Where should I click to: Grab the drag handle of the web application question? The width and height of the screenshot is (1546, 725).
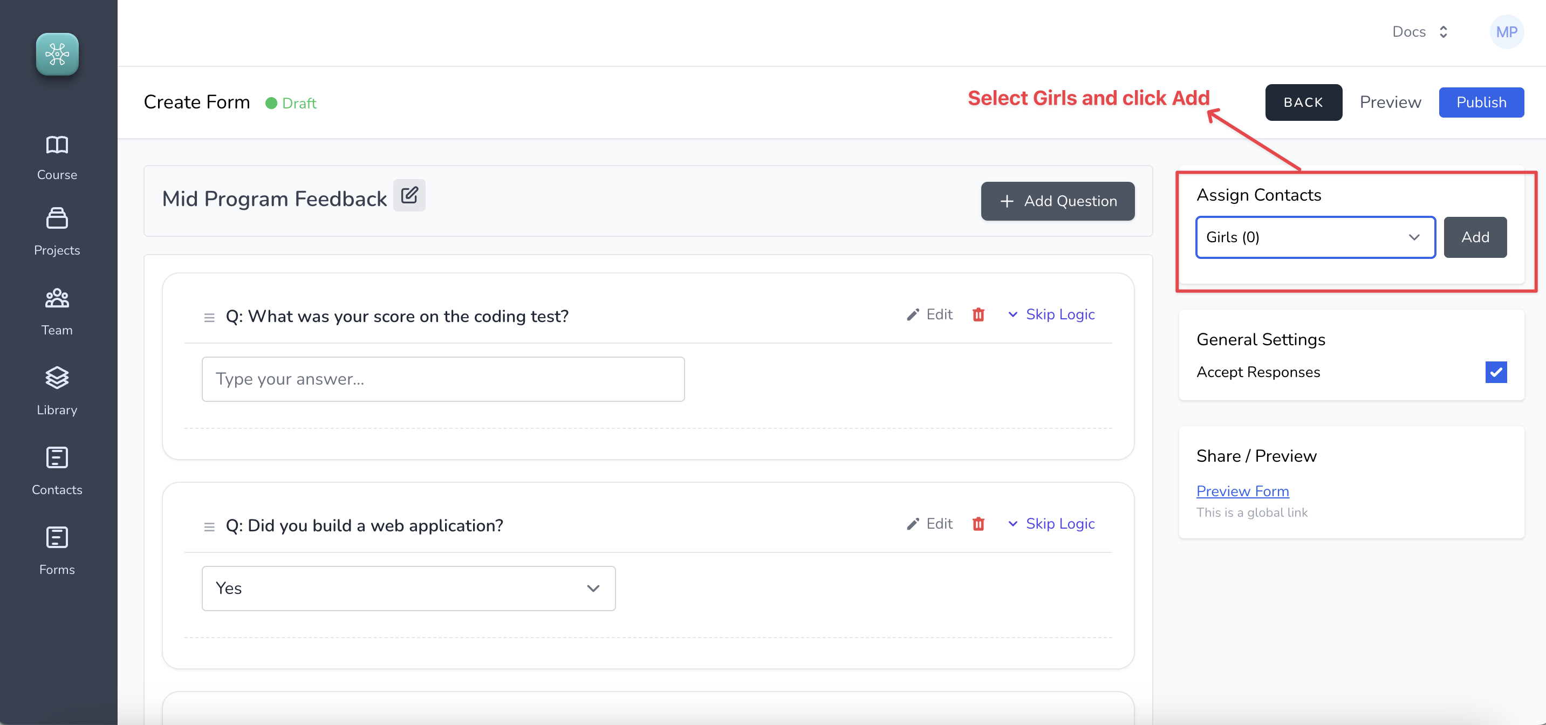pos(209,526)
